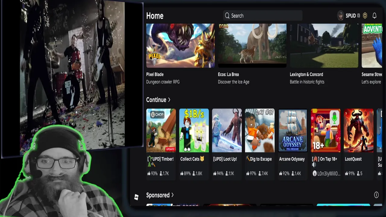Click the premium badge next to SPUD
Screen dimensions: 386x217
(358, 16)
